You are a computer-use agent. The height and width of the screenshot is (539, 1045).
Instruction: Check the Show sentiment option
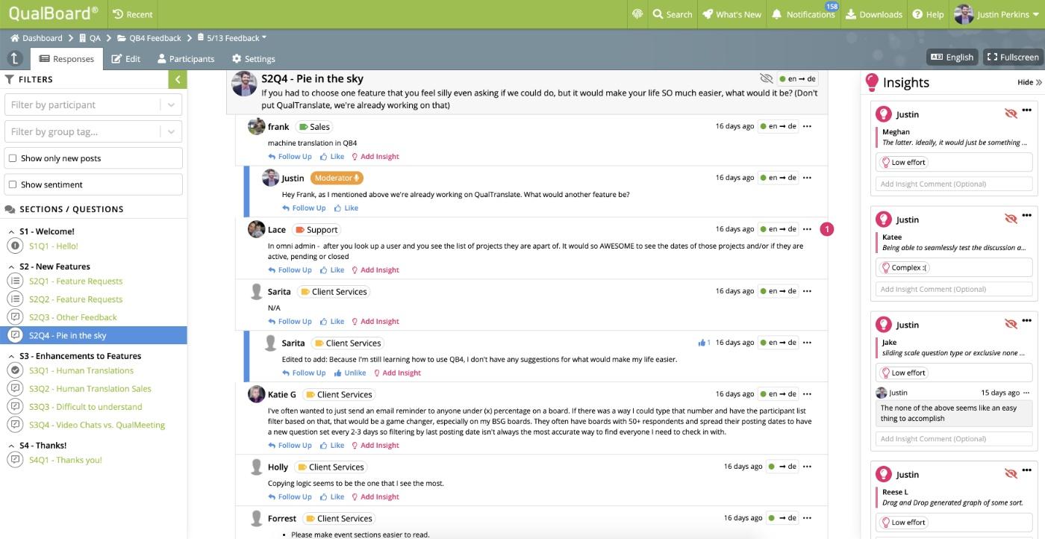[x=13, y=184]
